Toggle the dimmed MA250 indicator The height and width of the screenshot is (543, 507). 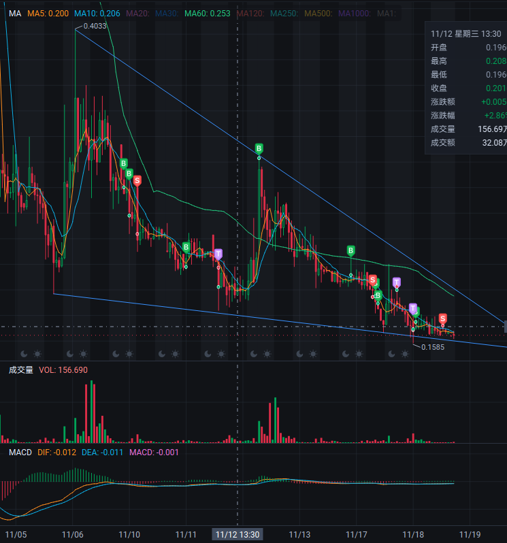[x=284, y=14]
